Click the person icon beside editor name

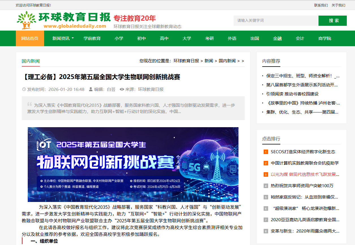pos(91,90)
